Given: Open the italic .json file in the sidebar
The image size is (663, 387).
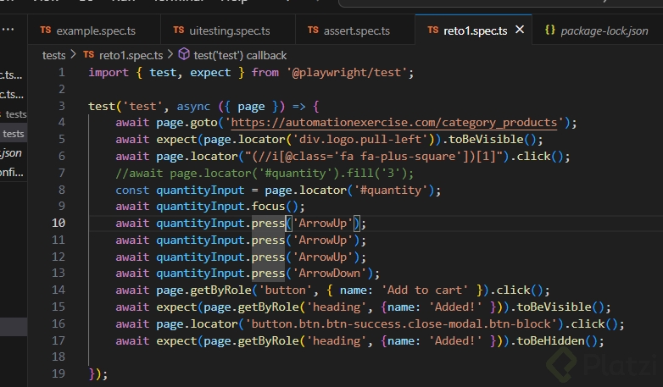Looking at the screenshot, I should [x=12, y=152].
